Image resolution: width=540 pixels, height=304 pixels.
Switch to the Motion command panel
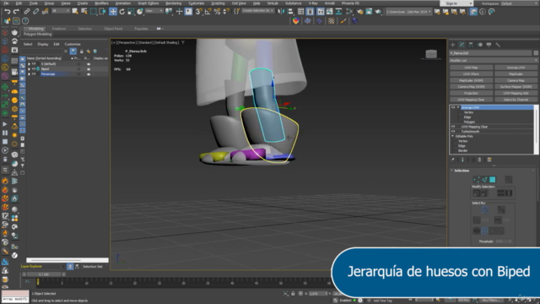tap(480, 45)
